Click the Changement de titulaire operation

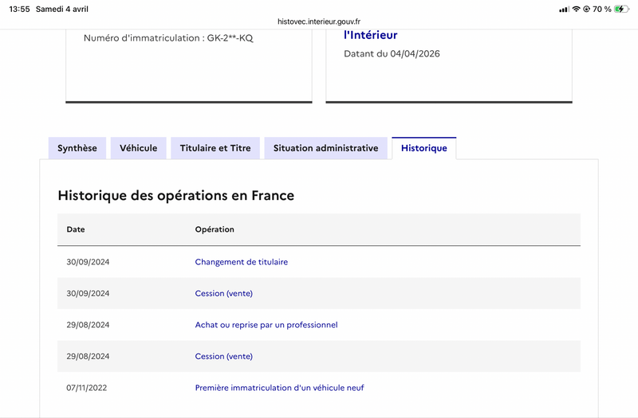pos(241,262)
